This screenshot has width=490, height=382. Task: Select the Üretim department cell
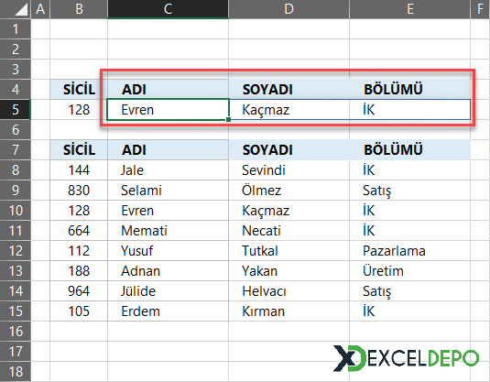[409, 271]
